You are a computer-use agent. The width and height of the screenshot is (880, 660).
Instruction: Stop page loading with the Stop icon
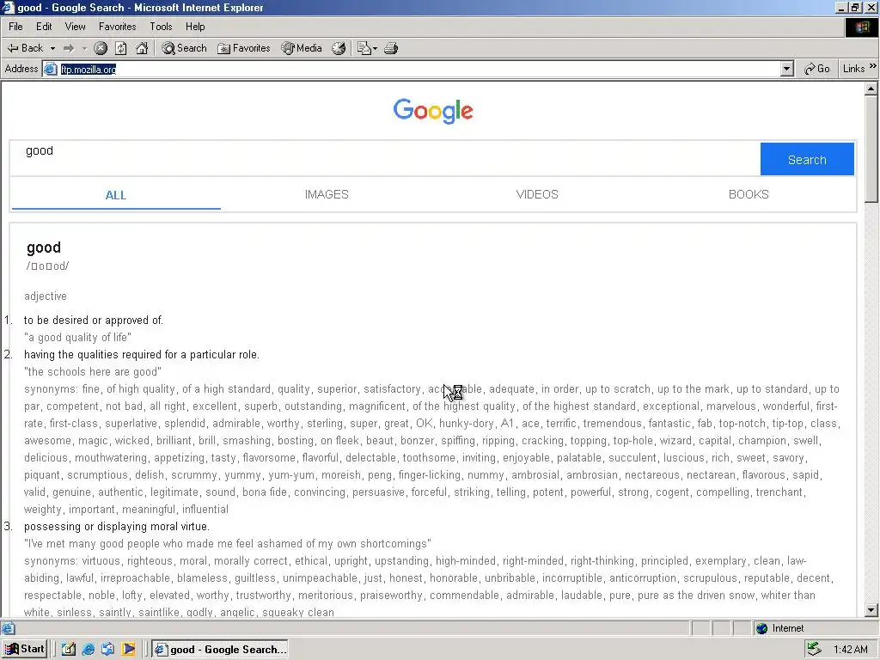click(x=101, y=48)
